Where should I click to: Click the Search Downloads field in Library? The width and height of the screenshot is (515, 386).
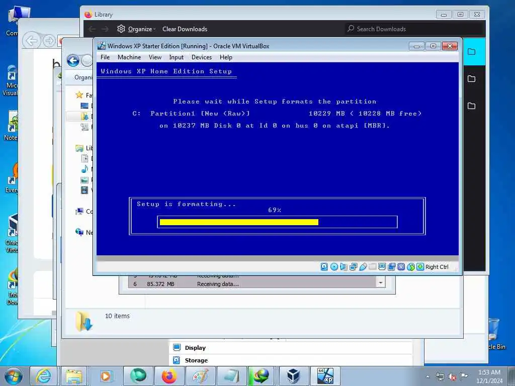point(415,29)
